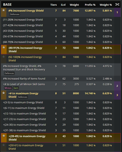
Task: Expand +# to Level of all Minion Skill Gems
Action: tap(58, 86)
